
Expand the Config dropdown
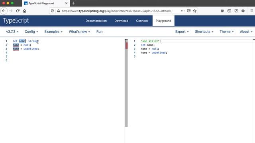coord(31,32)
